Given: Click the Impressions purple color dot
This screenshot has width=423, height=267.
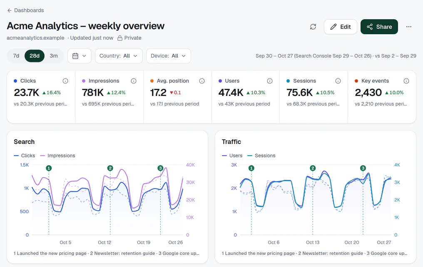Looking at the screenshot, I should tap(84, 81).
